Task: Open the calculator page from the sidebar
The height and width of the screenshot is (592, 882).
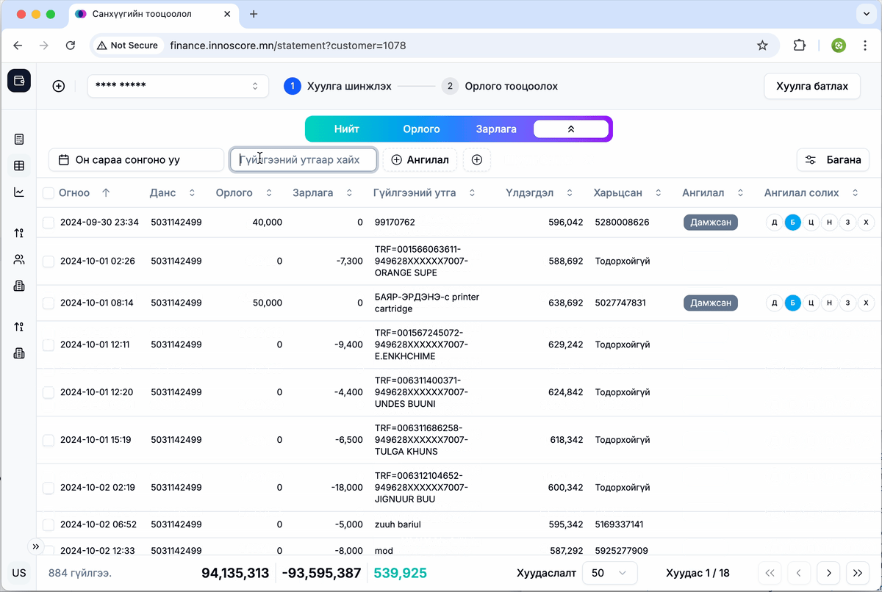Action: pyautogui.click(x=19, y=140)
